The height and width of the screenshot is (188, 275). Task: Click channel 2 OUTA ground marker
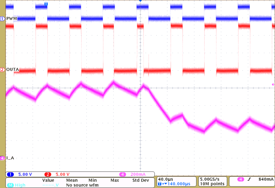point(2,70)
